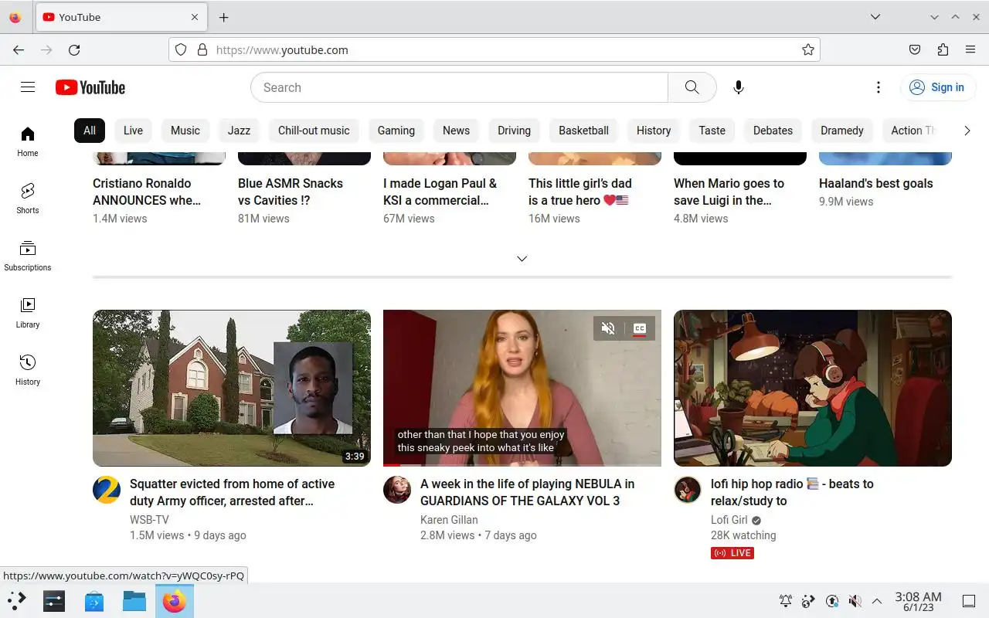This screenshot has height=618, width=989.
Task: Open Firefox extensions puzzle icon
Action: click(943, 49)
